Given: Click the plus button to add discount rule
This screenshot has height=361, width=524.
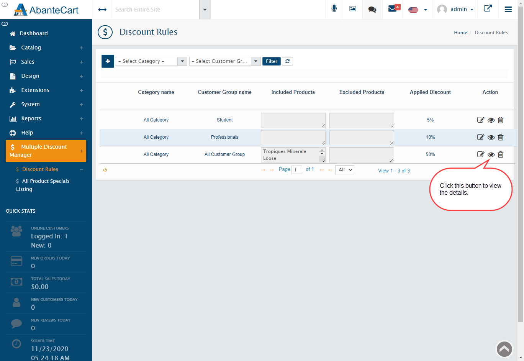Looking at the screenshot, I should point(108,61).
